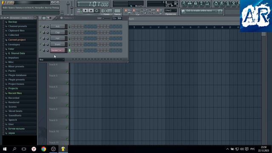Image resolution: width=272 pixels, height=153 pixels.
Task: Switch pattern/song mode toggle beside Play
Action: click(x=79, y=11)
